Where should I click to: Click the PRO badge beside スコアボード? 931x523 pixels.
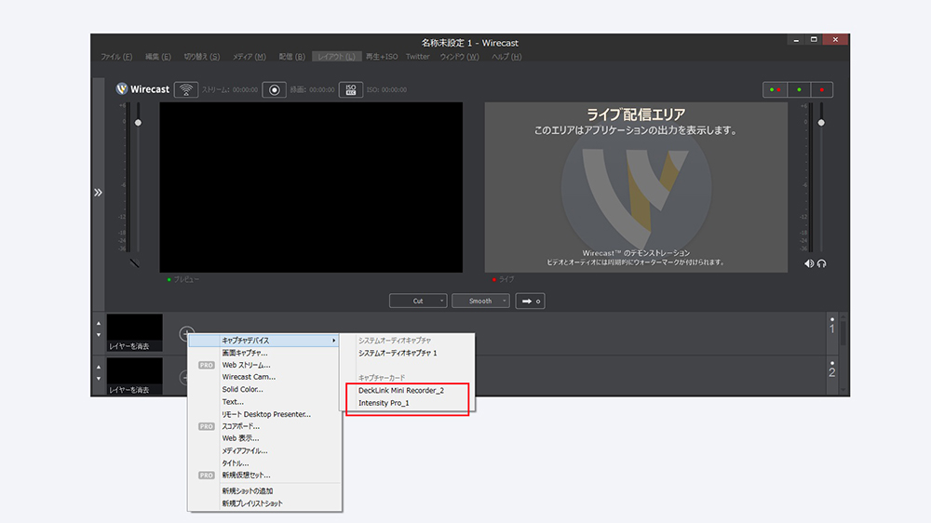coord(206,426)
